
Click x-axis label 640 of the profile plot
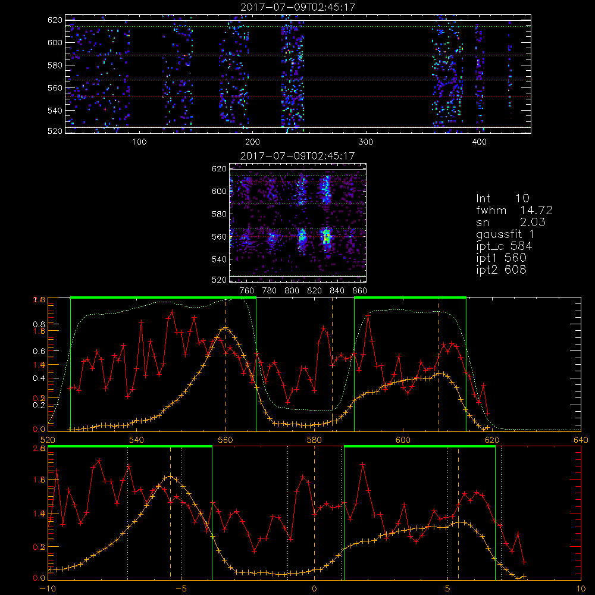click(581, 440)
